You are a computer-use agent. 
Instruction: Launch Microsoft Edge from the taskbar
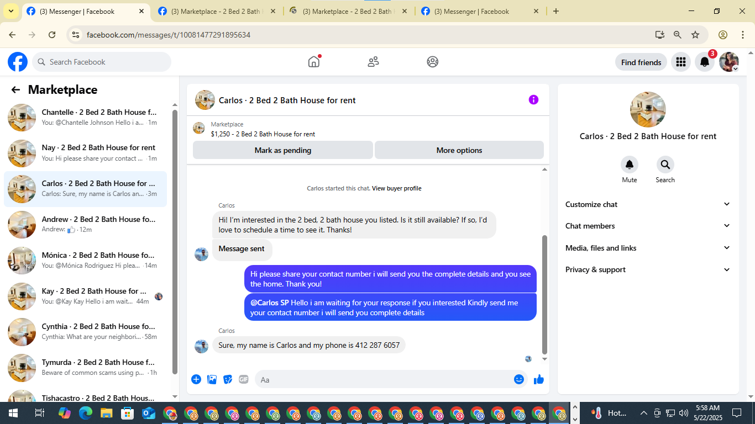[86, 413]
